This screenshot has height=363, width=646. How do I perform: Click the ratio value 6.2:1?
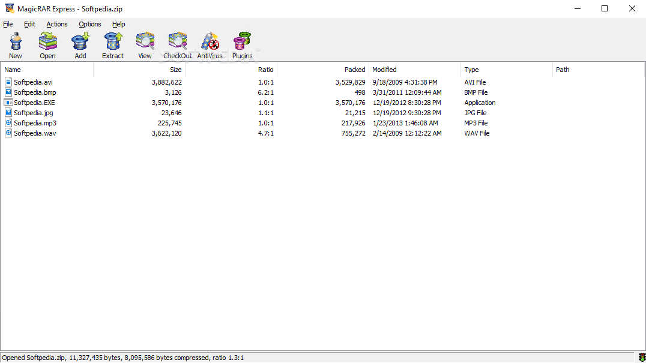[266, 92]
